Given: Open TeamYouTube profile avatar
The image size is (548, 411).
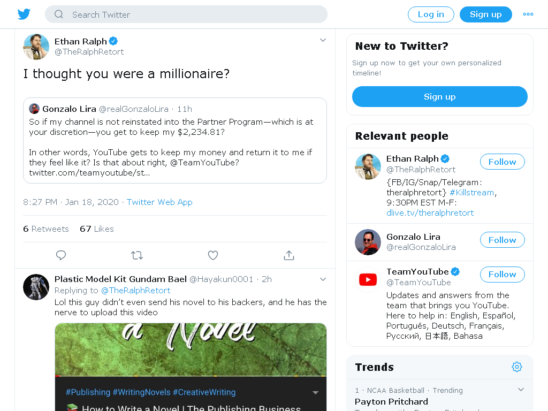Looking at the screenshot, I should (x=368, y=279).
